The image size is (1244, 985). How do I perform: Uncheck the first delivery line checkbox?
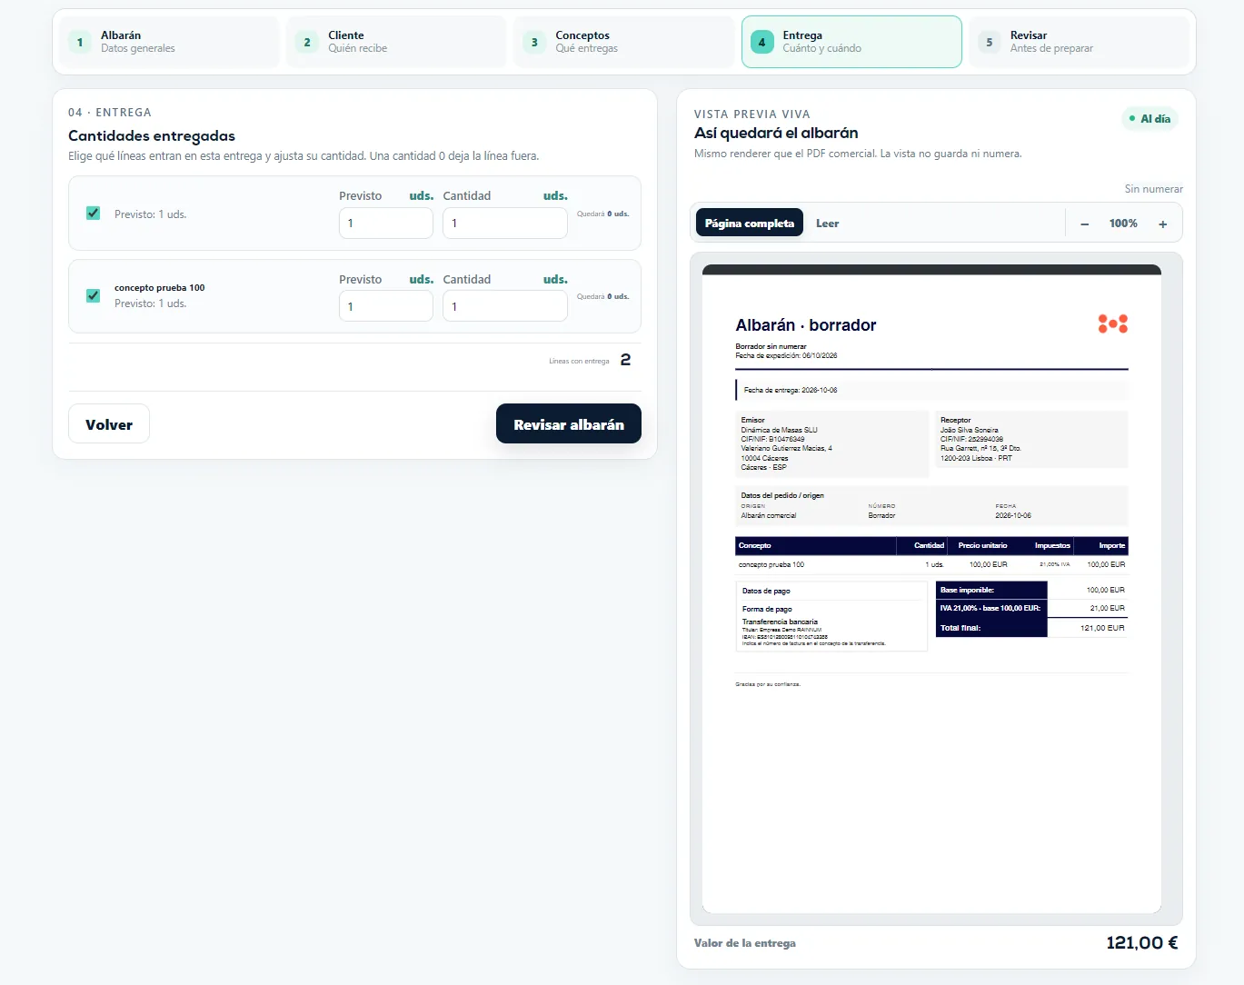click(x=93, y=213)
